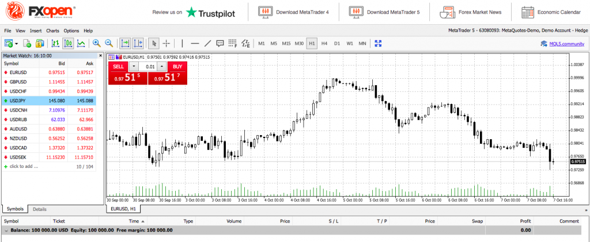
Task: Pick the trendline drawing tool
Action: pyautogui.click(x=208, y=43)
